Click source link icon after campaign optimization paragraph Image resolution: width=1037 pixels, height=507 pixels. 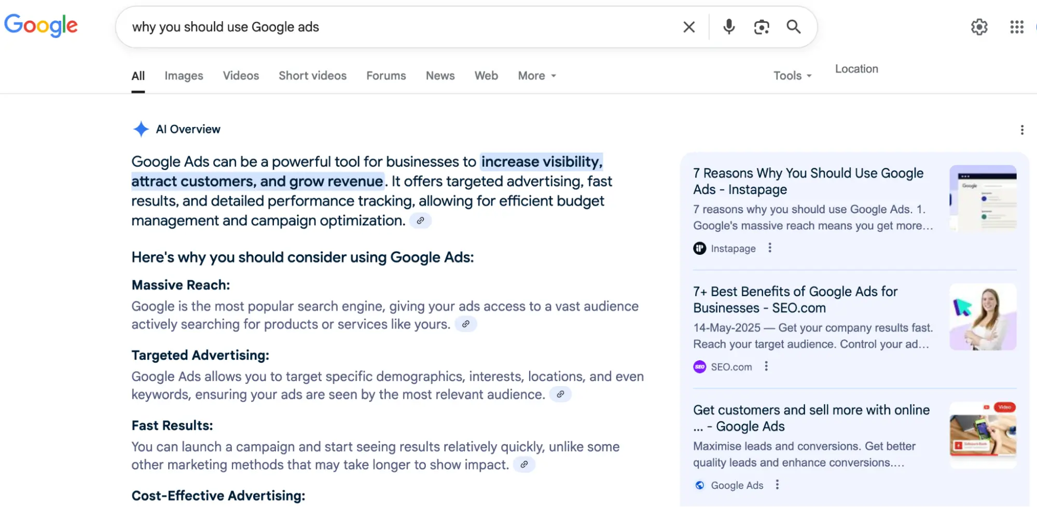pos(421,221)
